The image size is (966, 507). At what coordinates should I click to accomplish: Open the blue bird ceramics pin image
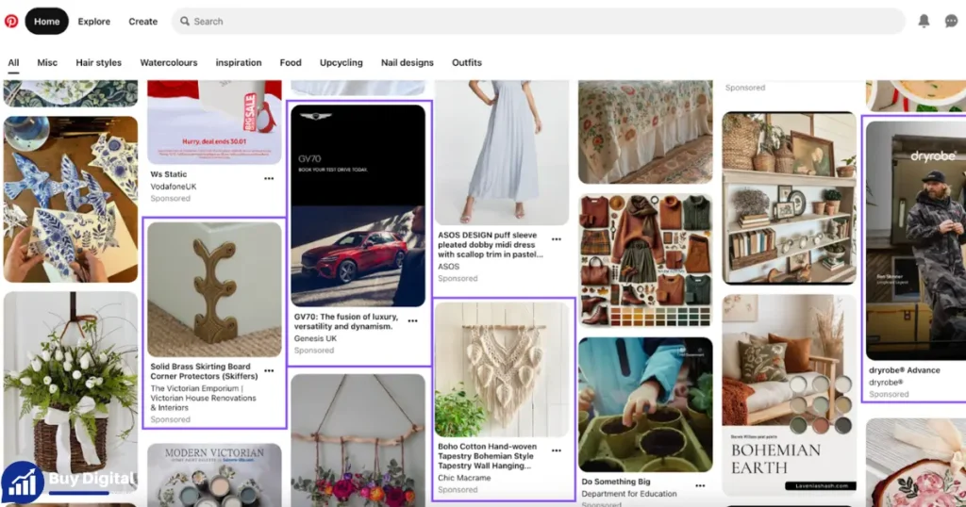pyautogui.click(x=71, y=200)
